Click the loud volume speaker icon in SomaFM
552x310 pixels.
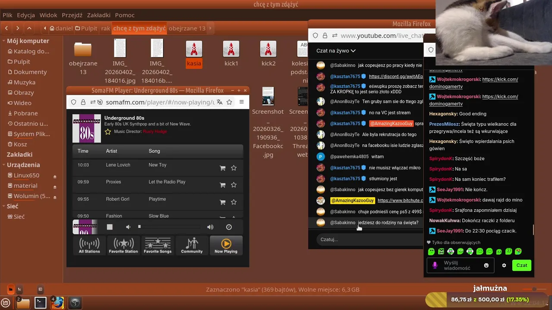[210, 227]
